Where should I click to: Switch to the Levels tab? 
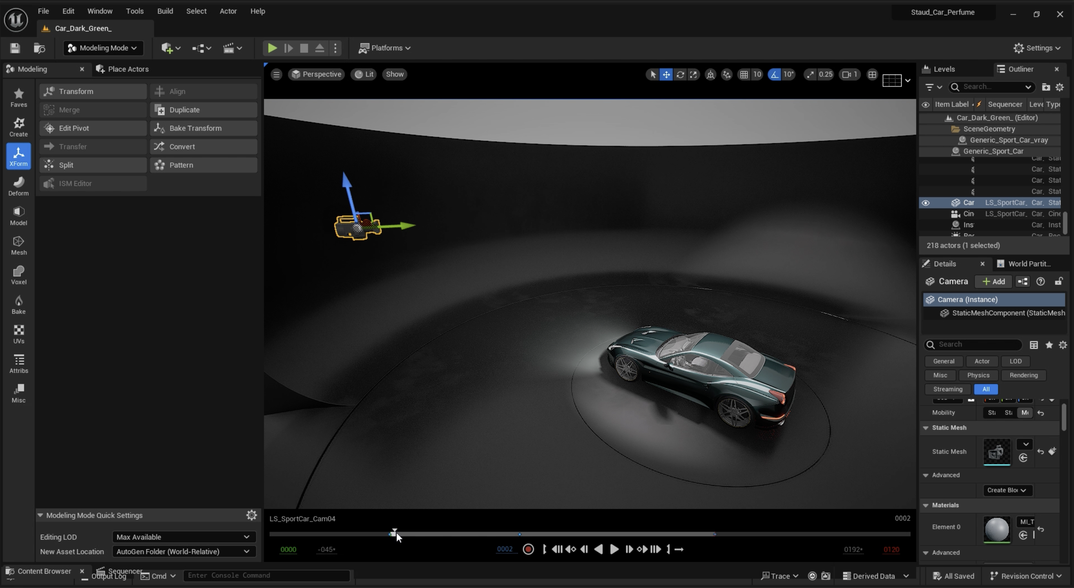tap(939, 69)
